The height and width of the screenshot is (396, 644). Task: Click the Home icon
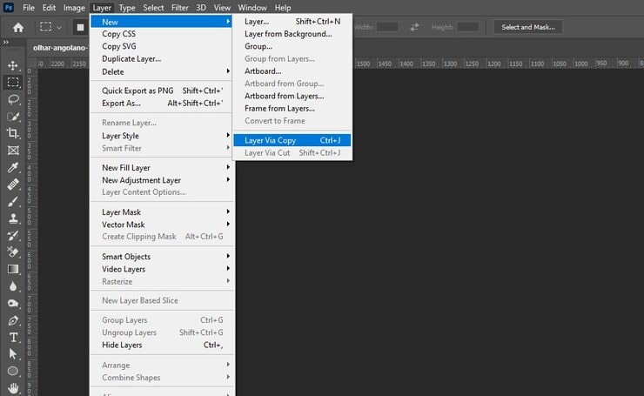click(18, 28)
